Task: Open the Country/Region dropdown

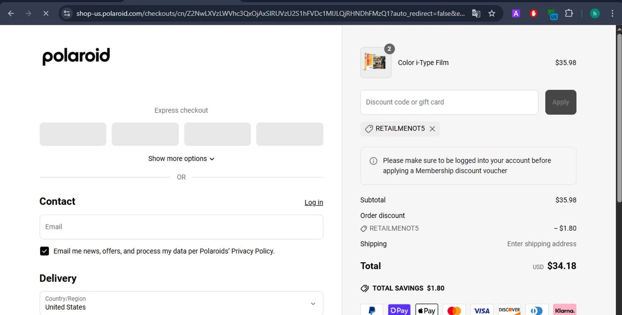Action: coord(181,303)
